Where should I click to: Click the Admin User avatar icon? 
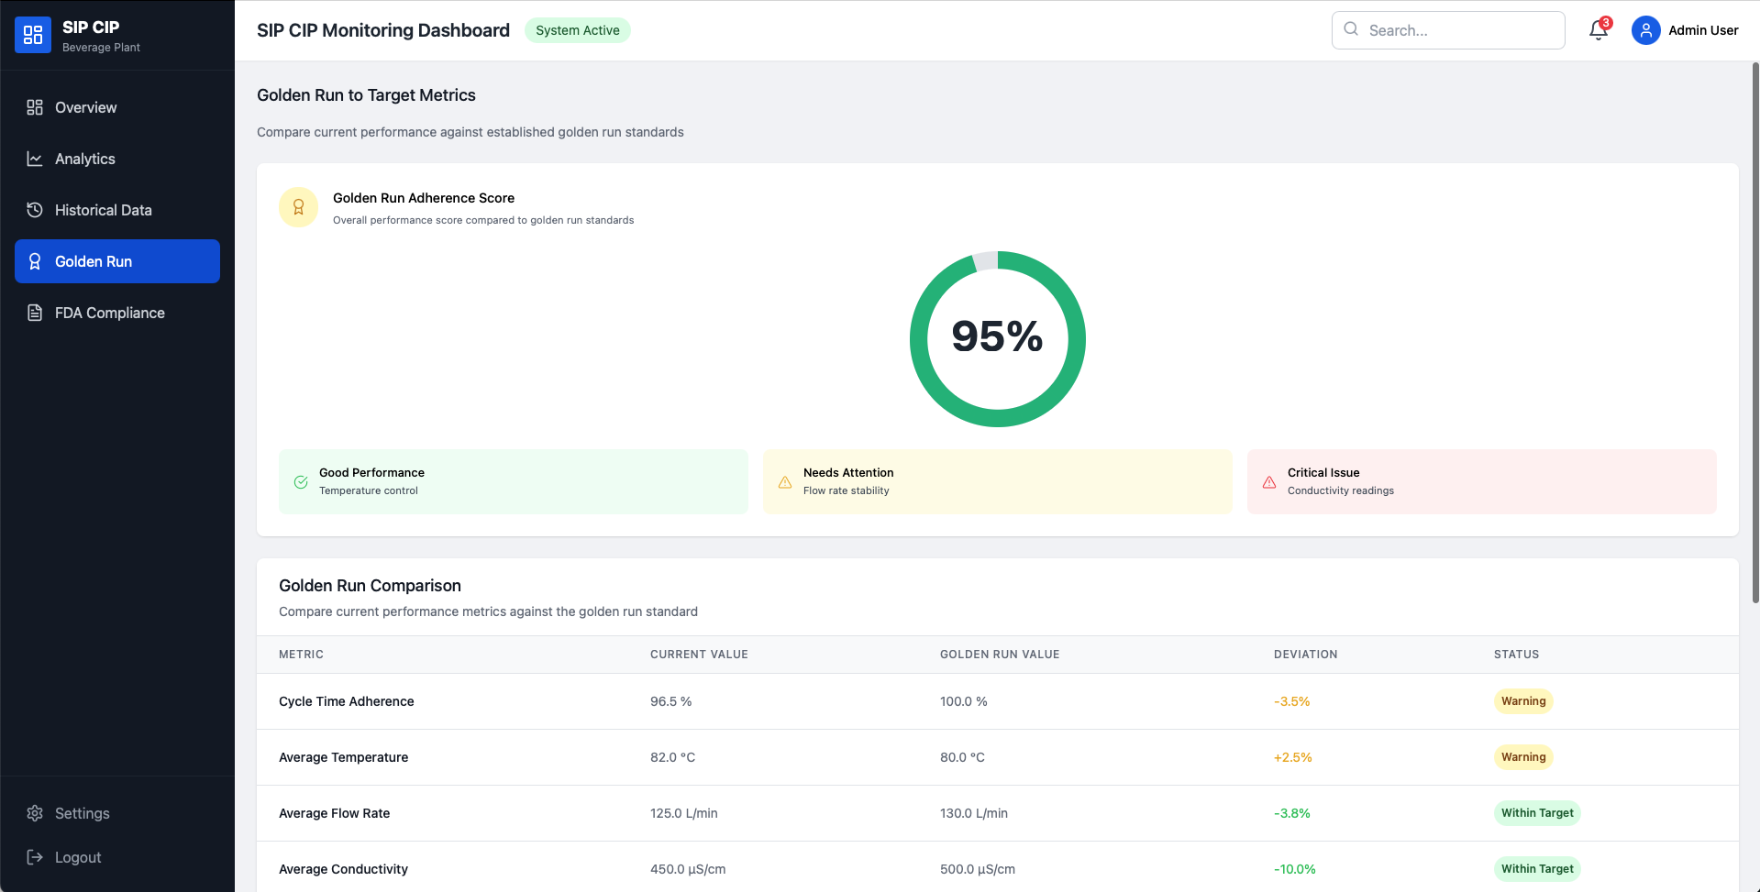pyautogui.click(x=1645, y=30)
